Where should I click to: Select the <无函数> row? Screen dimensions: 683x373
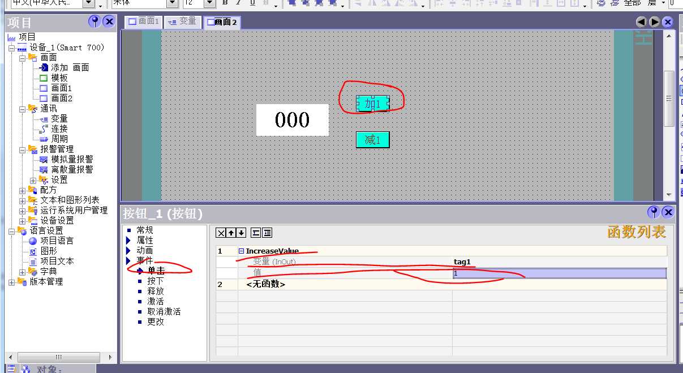tap(441, 285)
